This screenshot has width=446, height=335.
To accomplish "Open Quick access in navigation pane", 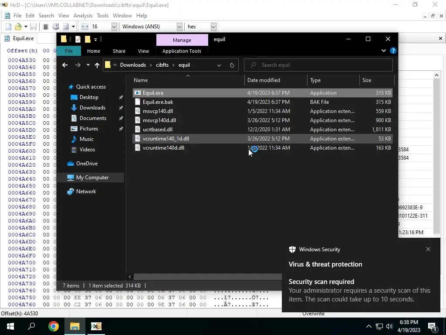I will (91, 87).
